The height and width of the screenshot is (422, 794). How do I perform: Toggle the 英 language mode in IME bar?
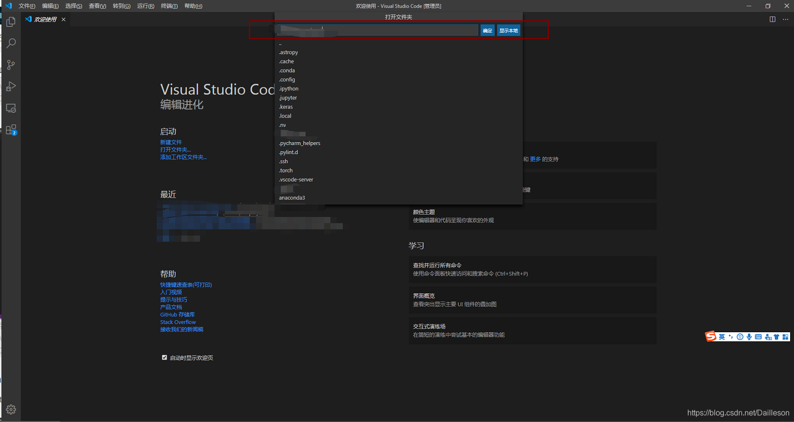pyautogui.click(x=721, y=337)
